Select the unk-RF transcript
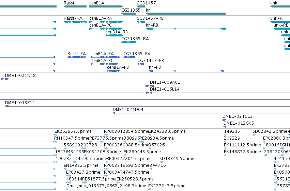 click(280, 22)
